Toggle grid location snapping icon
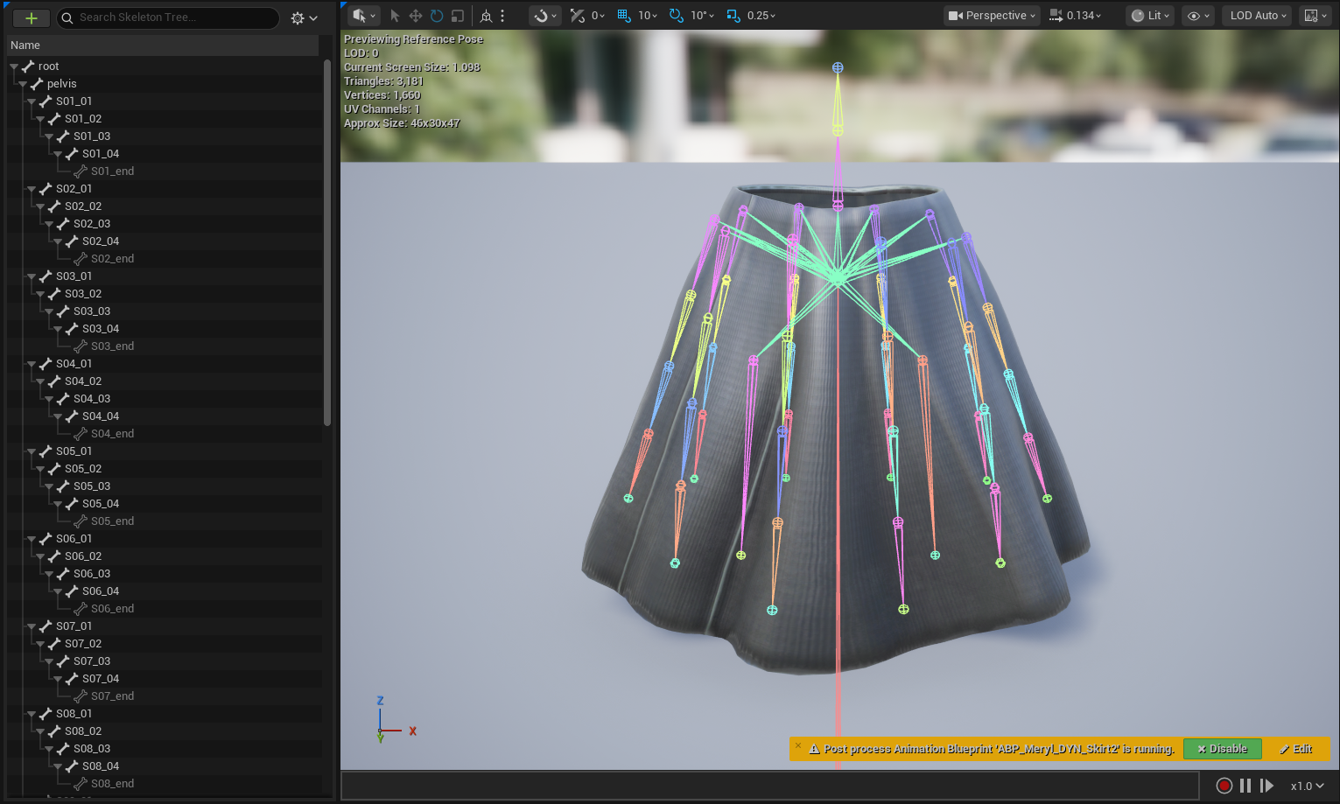Image resolution: width=1340 pixels, height=804 pixels. [x=624, y=16]
